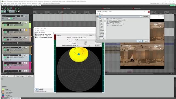Expand the Categories tree node
Viewport: 176px width, 99px height.
(98, 37)
